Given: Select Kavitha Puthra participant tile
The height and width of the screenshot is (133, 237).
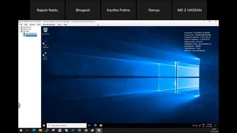Looking at the screenshot, I should pyautogui.click(x=118, y=10).
